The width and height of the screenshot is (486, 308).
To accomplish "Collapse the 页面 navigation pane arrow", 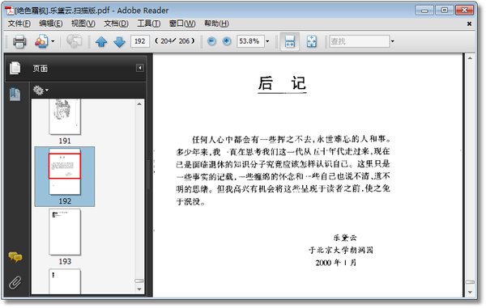I will point(140,68).
